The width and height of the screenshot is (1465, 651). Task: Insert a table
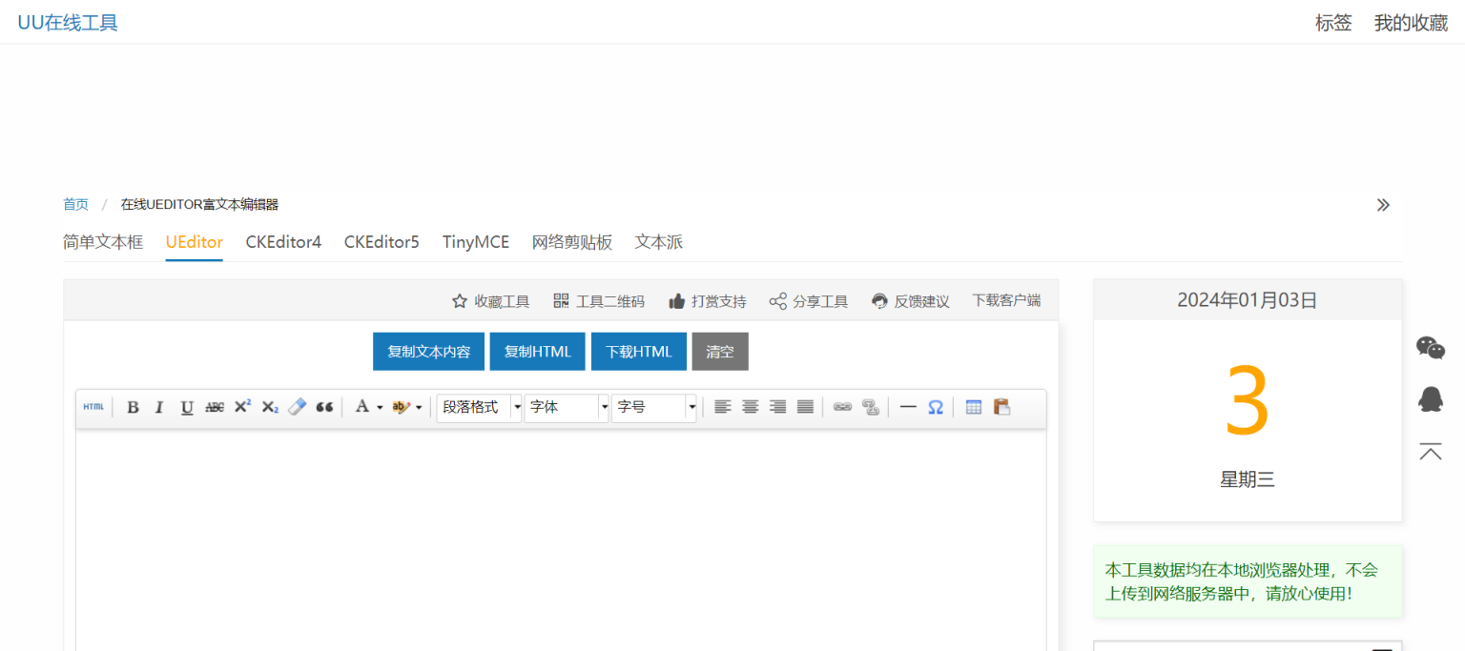(973, 407)
